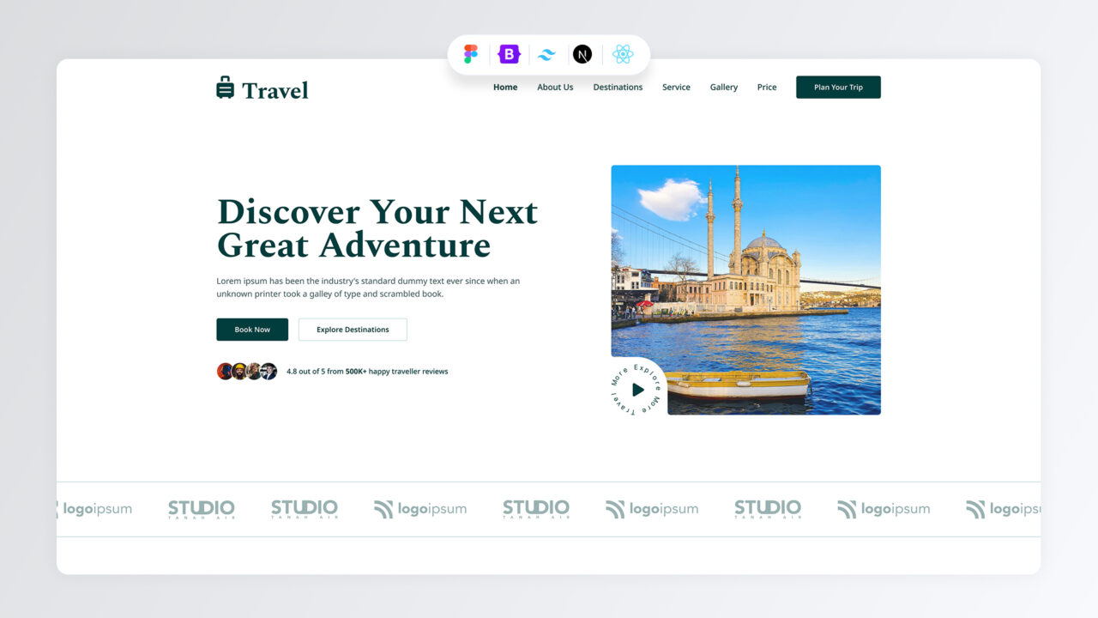Play the Explore More Travel video
This screenshot has width=1098, height=618.
point(637,390)
